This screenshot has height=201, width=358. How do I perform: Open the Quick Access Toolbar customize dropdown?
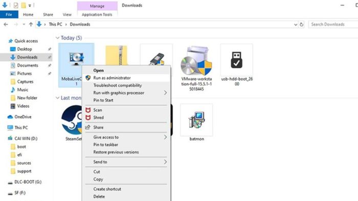click(30, 6)
